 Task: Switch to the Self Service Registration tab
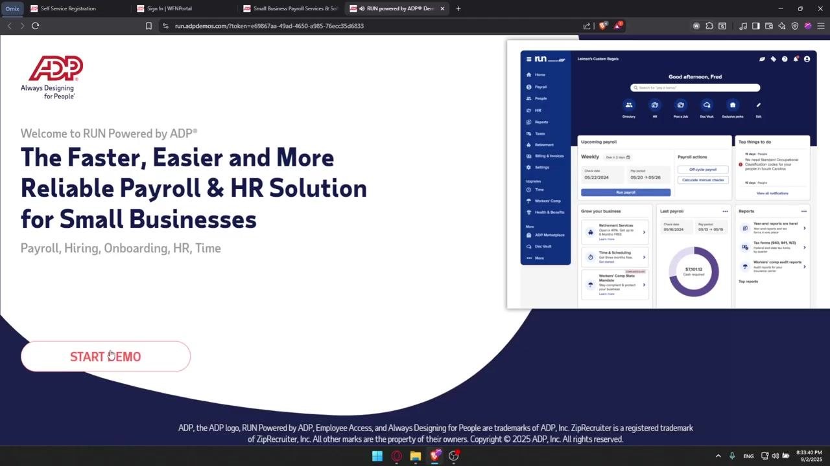click(78, 8)
